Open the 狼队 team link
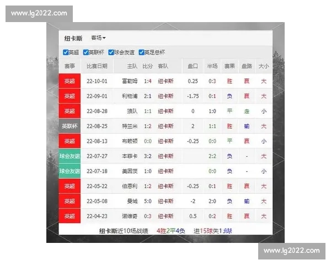Screen dimensions: 331x265 (132, 111)
